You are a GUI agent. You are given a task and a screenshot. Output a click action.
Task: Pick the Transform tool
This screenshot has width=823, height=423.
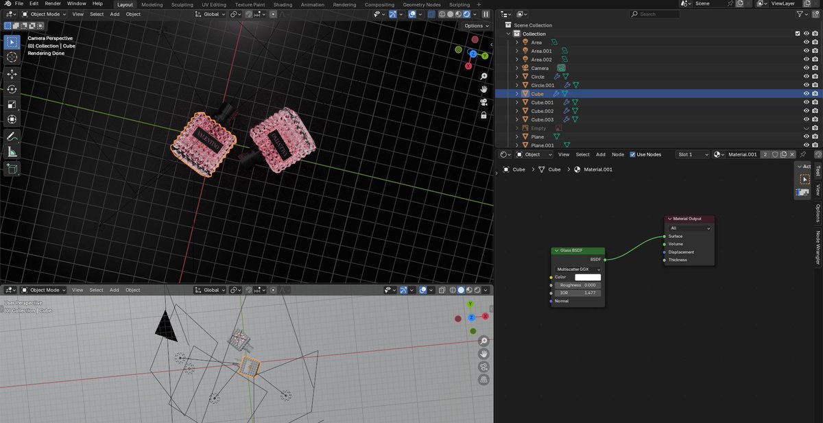click(x=12, y=119)
